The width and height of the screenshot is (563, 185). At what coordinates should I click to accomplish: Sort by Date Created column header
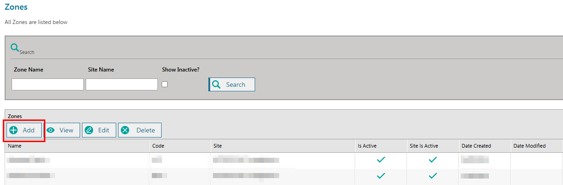coord(476,146)
